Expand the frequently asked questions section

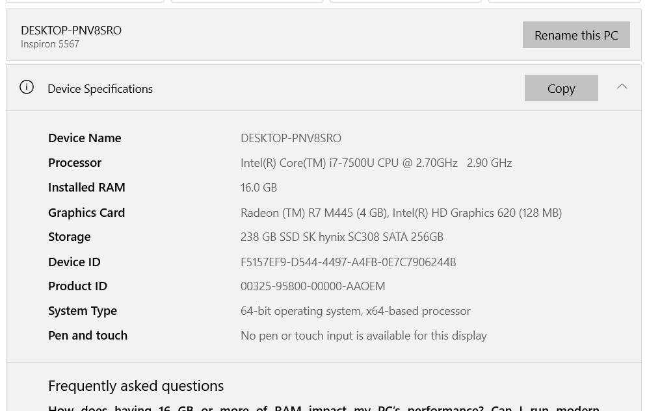pos(136,385)
